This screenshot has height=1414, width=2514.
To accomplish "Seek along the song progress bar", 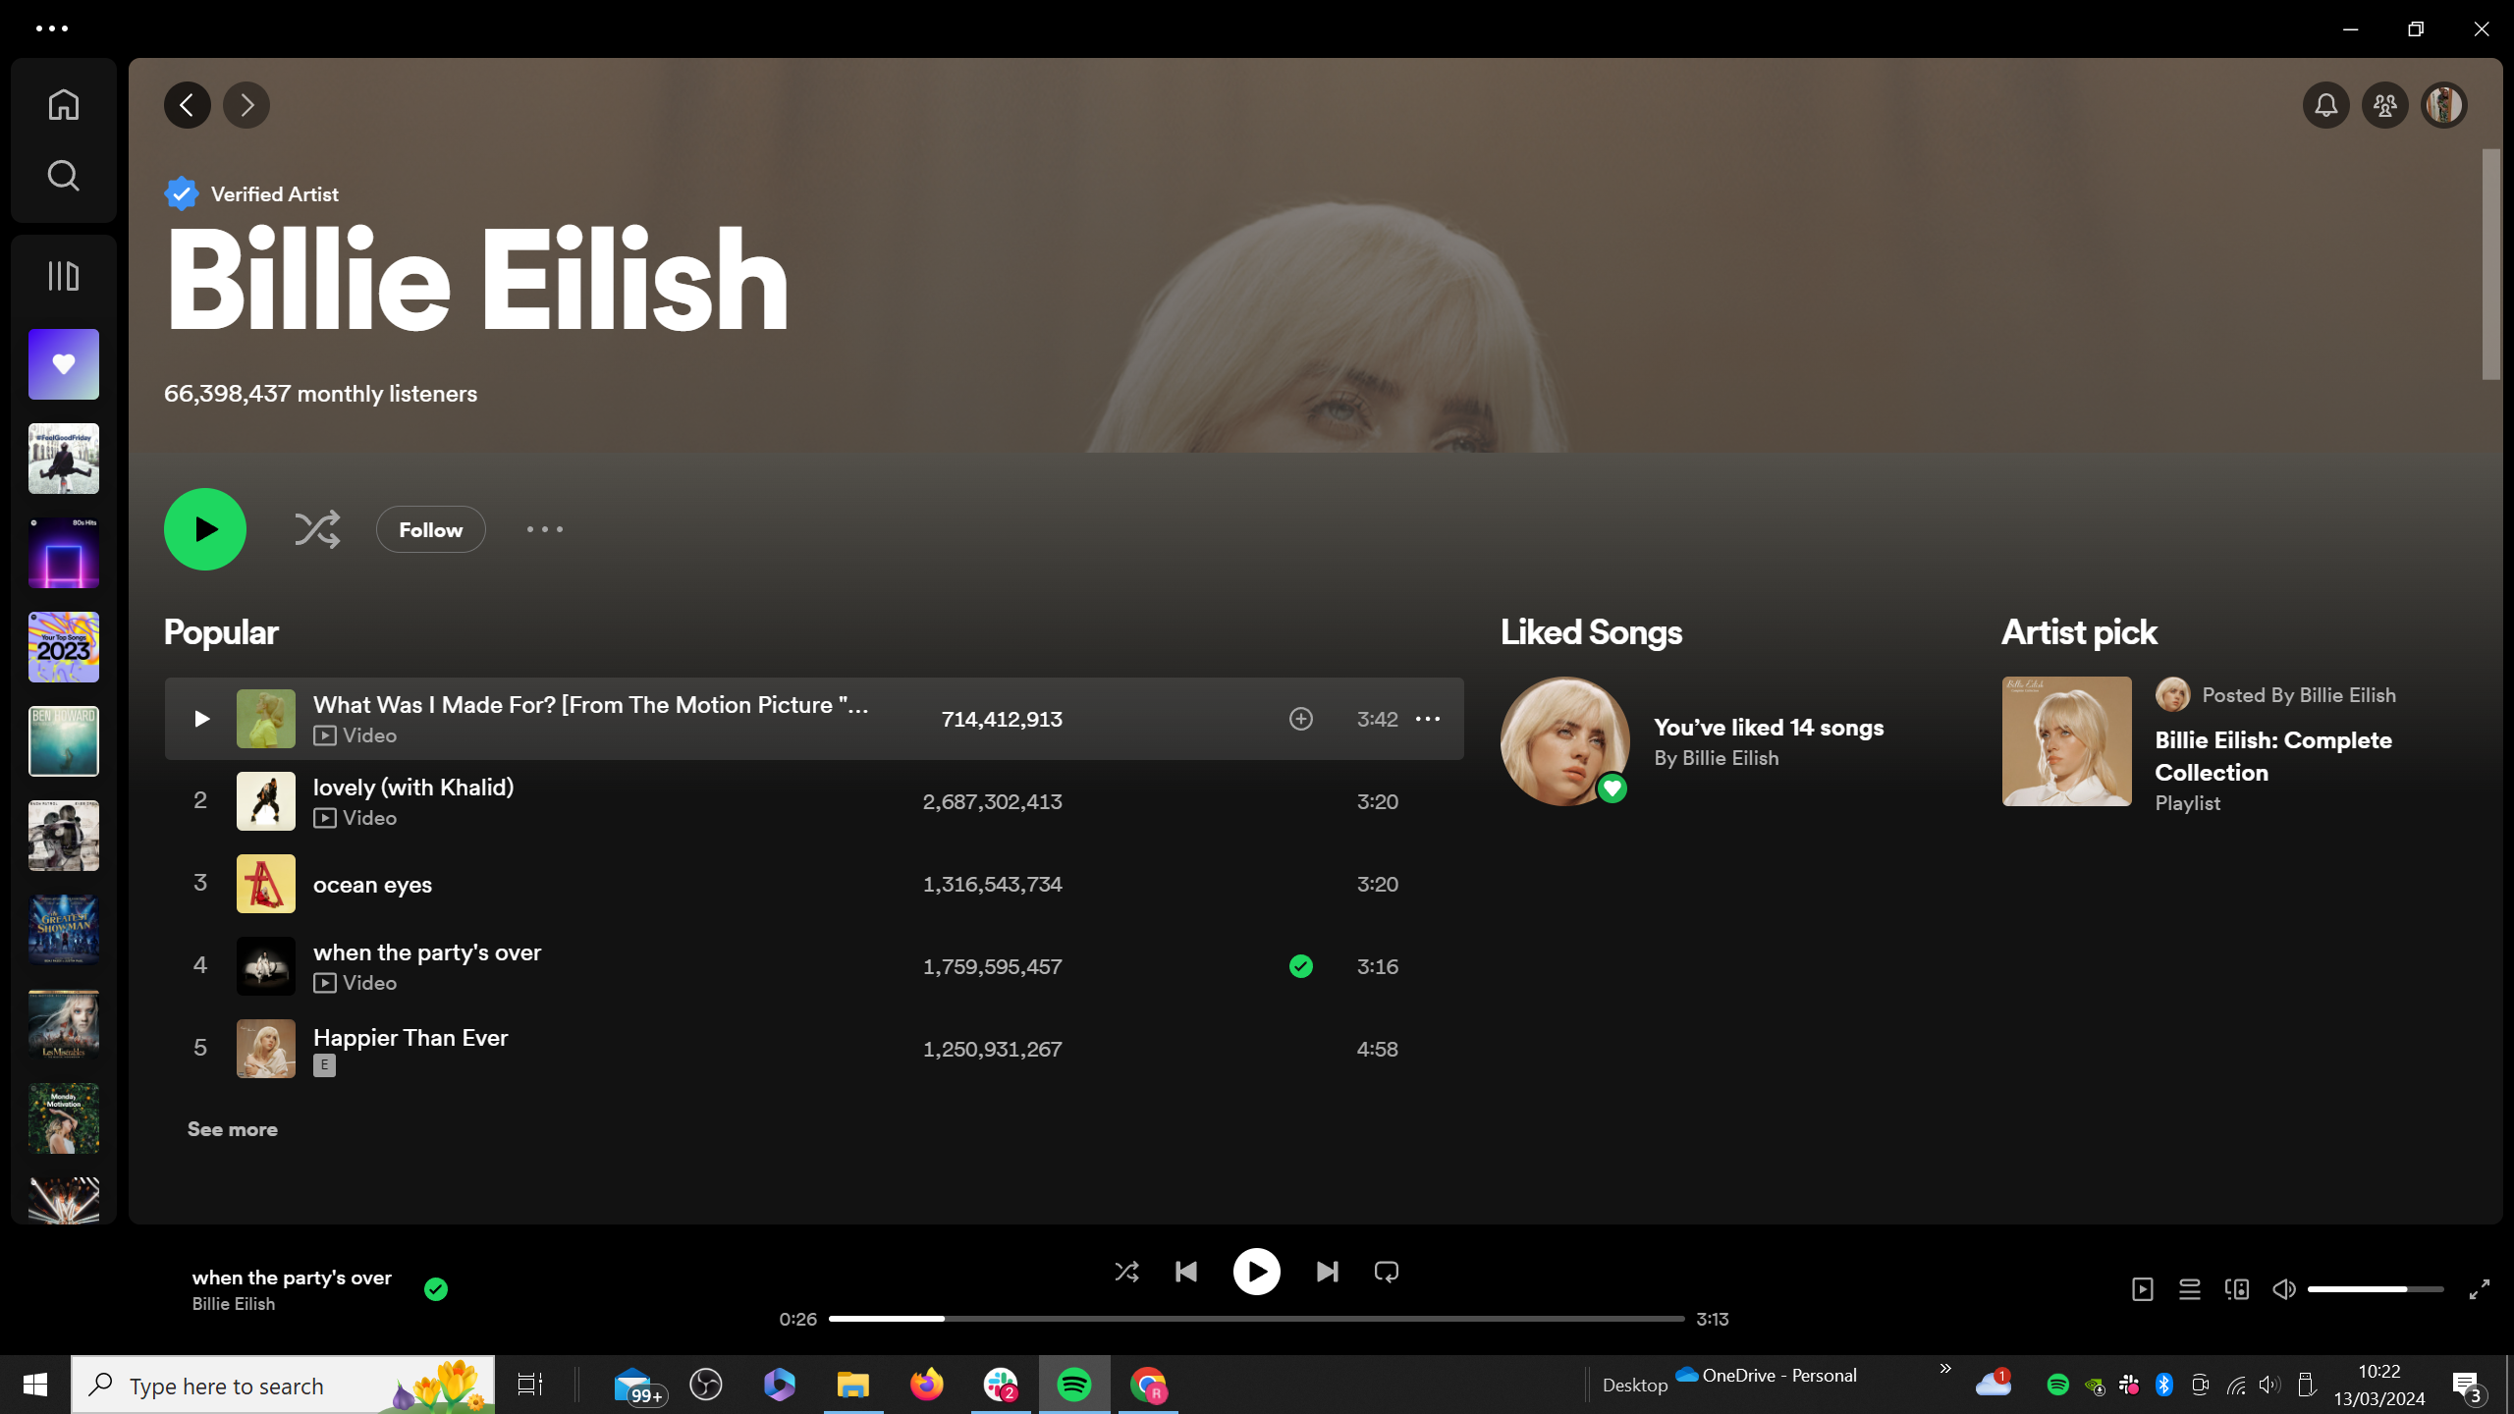I will pos(1257,1319).
